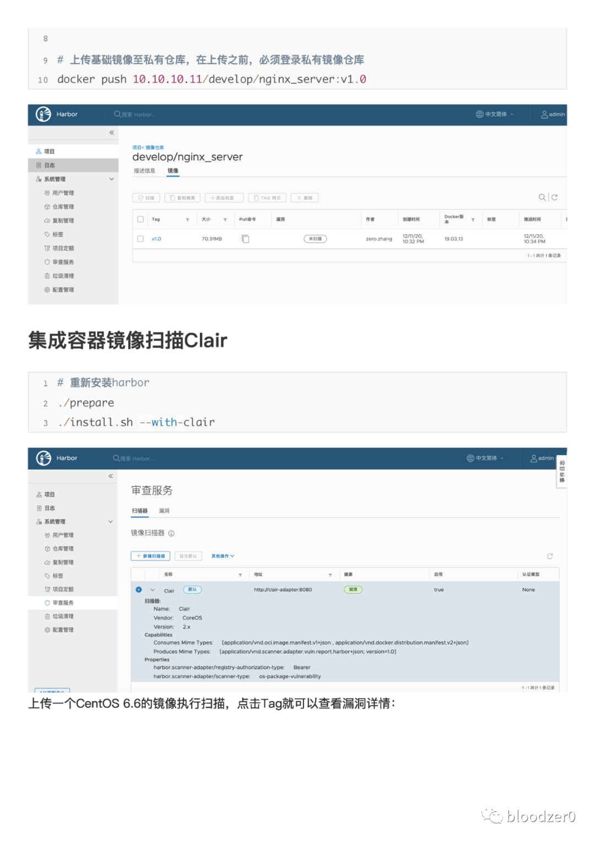Switch to the 描述信息 tab
This screenshot has height=841, width=595.
[x=144, y=171]
